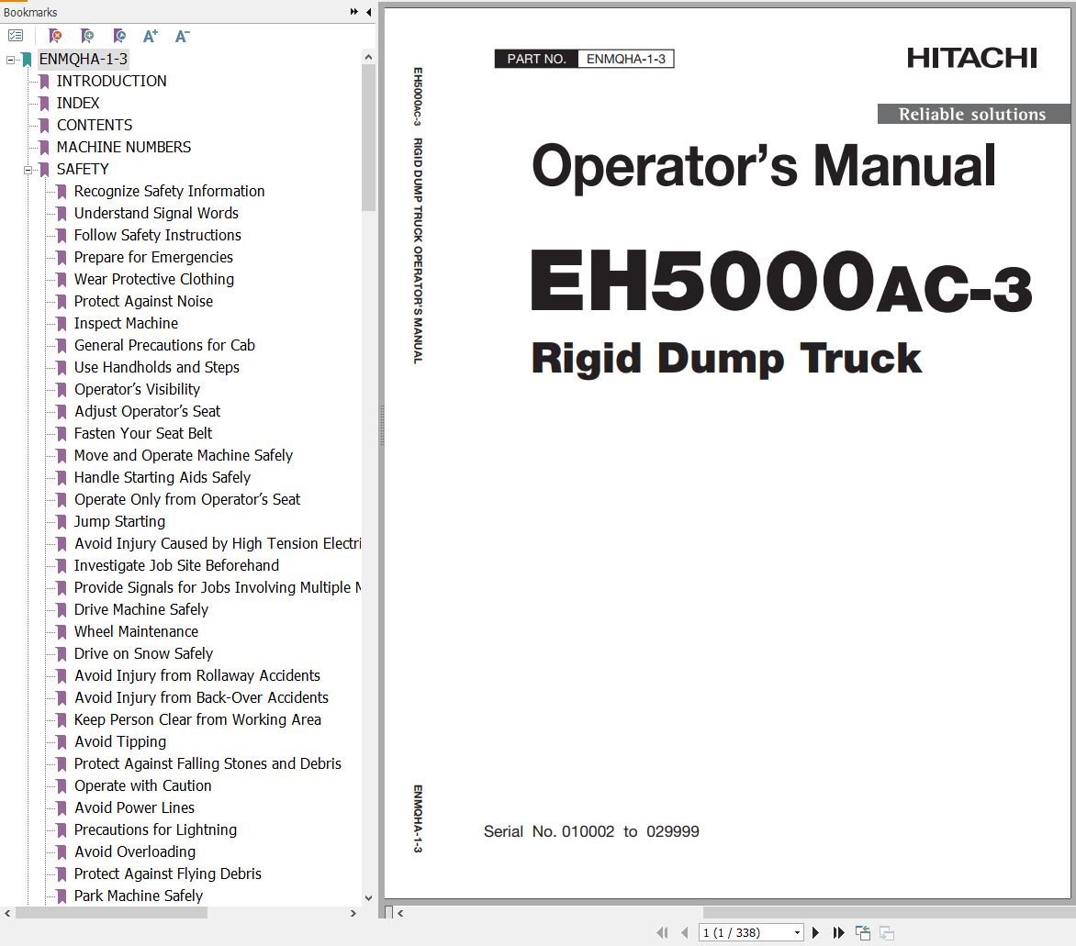Open the INTRODUCTION bookmark
Screen dimensions: 1076x946
(x=111, y=81)
